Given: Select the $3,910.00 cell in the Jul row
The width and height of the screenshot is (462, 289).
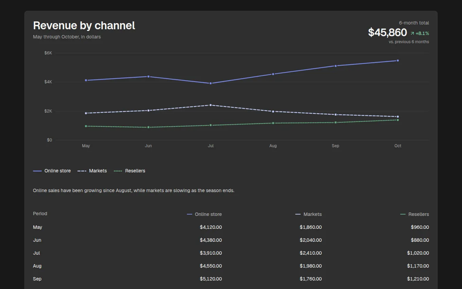Looking at the screenshot, I should pyautogui.click(x=211, y=253).
